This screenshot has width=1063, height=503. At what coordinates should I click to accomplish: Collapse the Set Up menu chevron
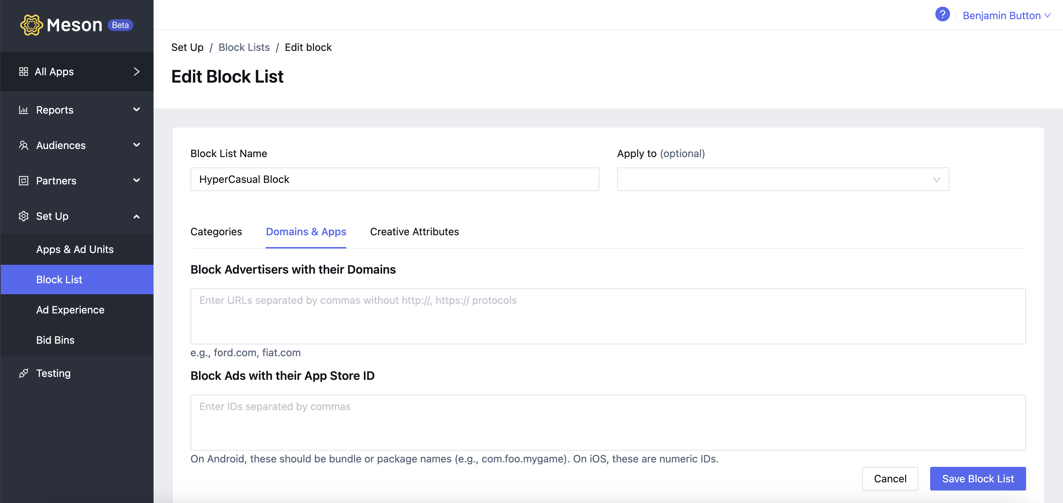pyautogui.click(x=137, y=216)
